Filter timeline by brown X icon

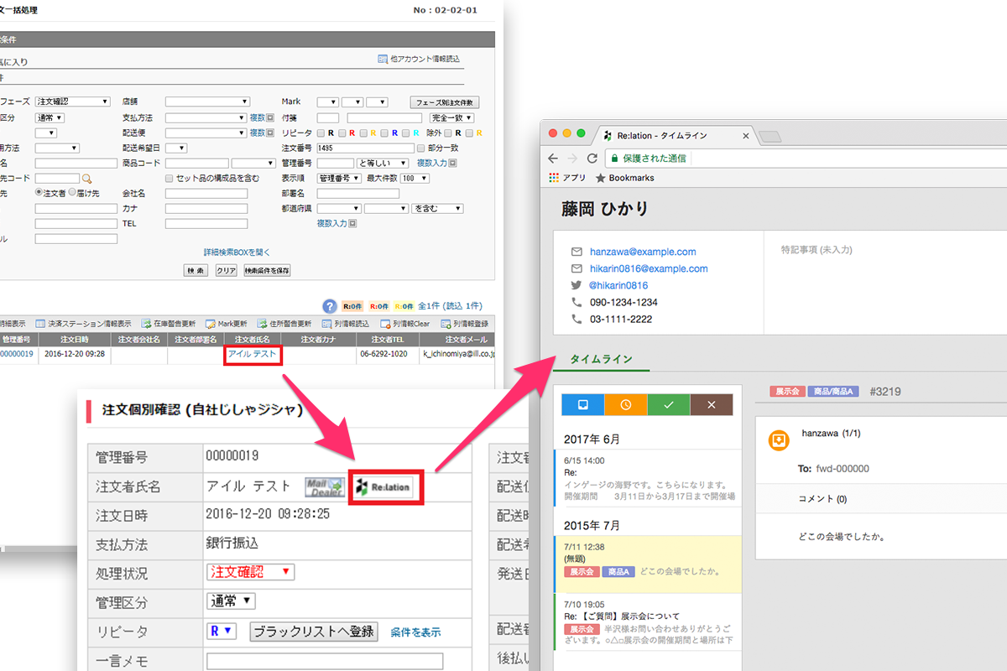[712, 404]
